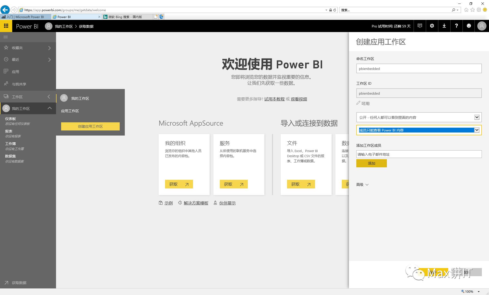Click the edit pencil next to 可用

(358, 103)
